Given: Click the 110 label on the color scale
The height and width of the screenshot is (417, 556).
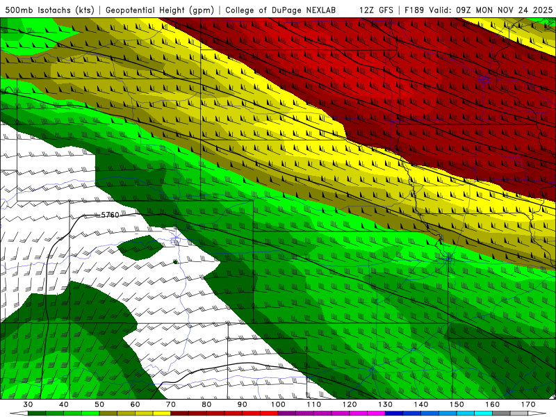Looking at the screenshot, I should (314, 404).
